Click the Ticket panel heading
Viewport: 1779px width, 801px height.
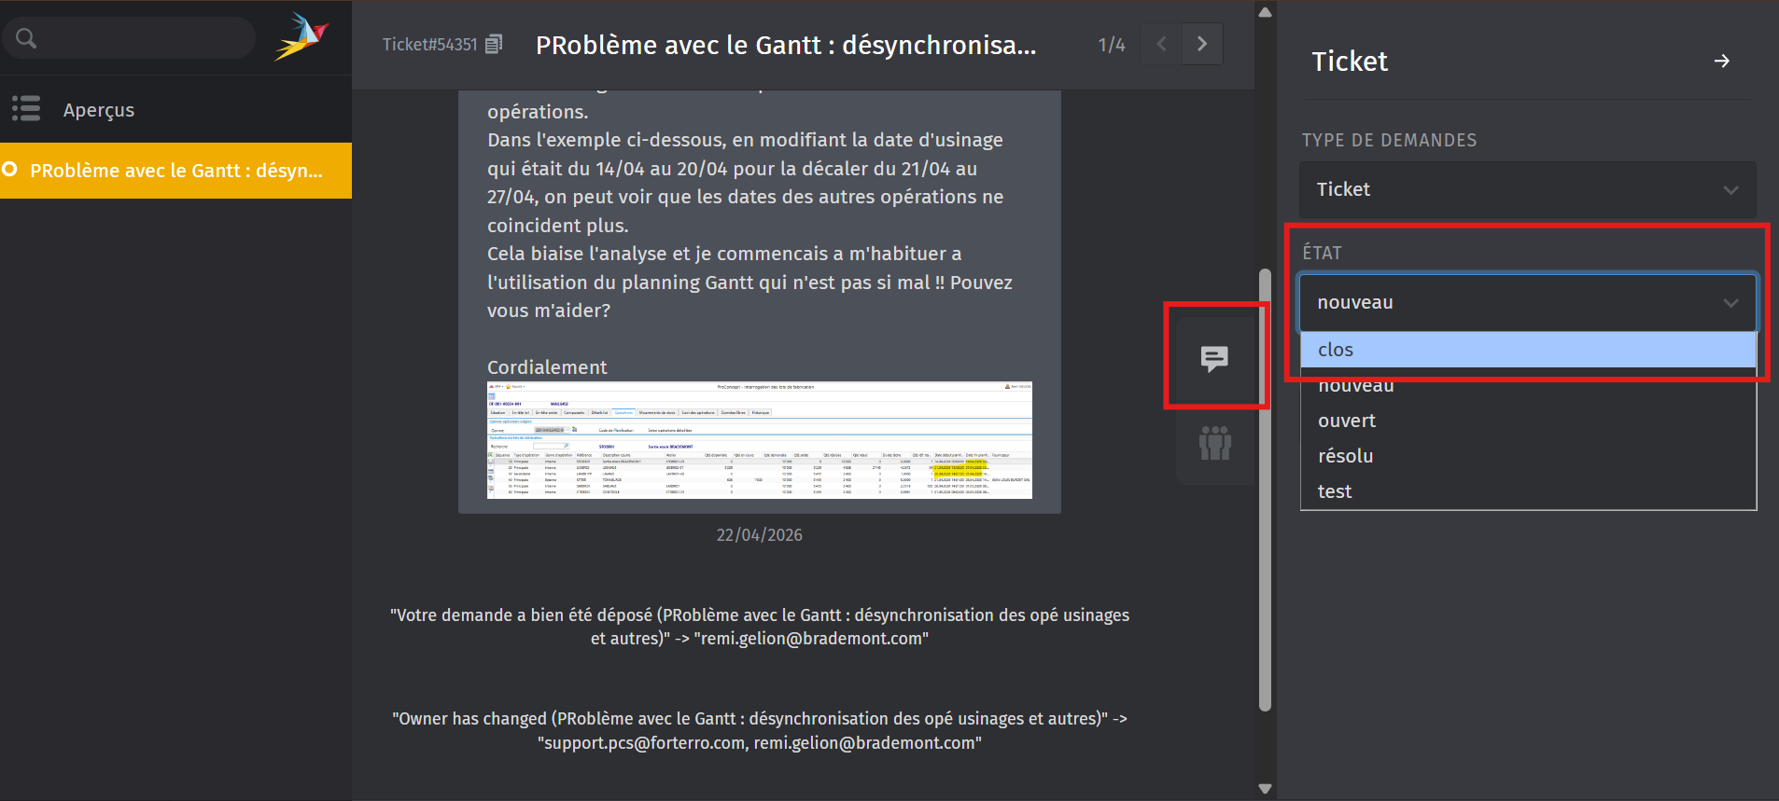pos(1350,62)
